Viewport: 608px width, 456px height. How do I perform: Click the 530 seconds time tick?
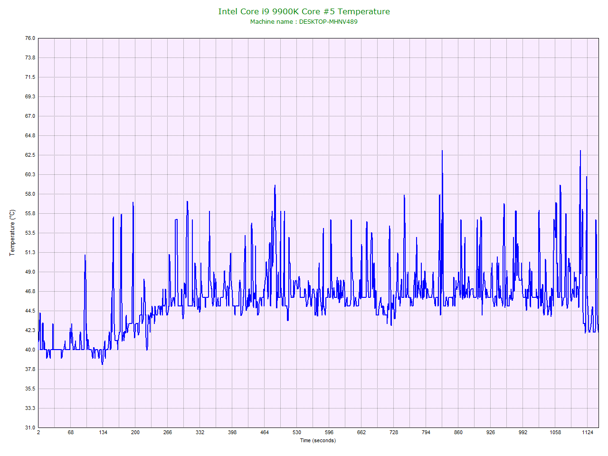(297, 432)
